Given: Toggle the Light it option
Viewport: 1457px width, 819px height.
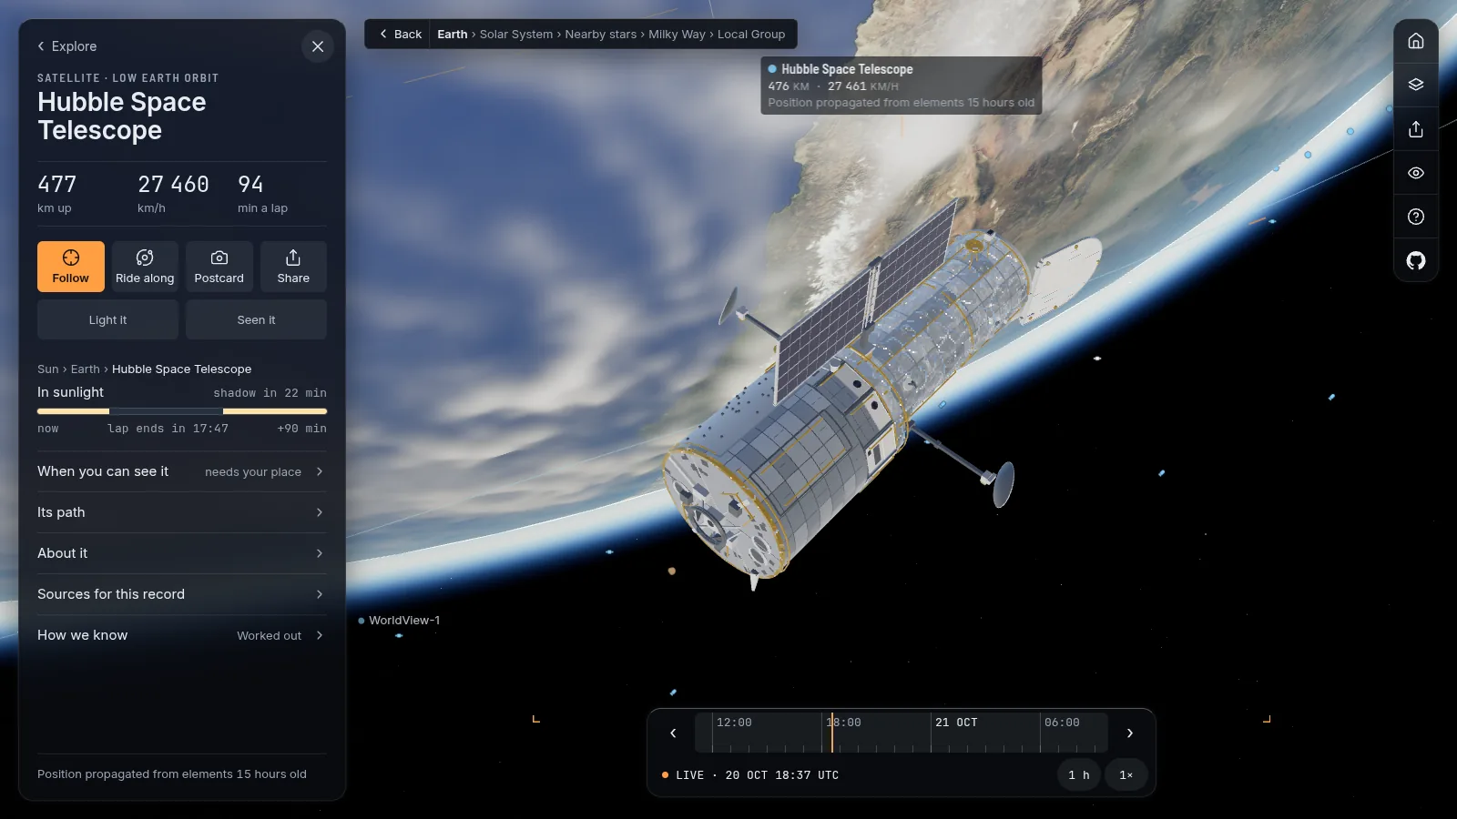Looking at the screenshot, I should (x=107, y=319).
